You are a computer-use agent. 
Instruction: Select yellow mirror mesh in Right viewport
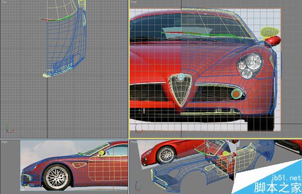pyautogui.click(x=102, y=153)
